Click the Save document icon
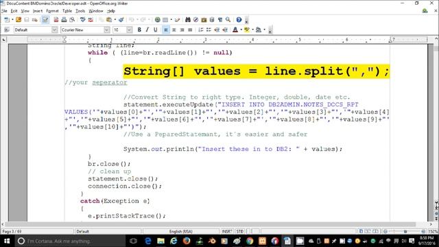This screenshot has width=439, height=247. tap(27, 20)
